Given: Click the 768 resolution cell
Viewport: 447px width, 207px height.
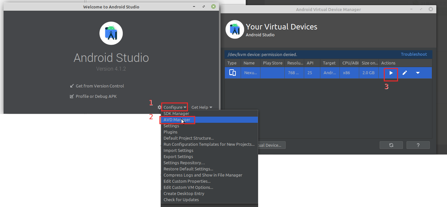Looking at the screenshot, I should [x=295, y=73].
